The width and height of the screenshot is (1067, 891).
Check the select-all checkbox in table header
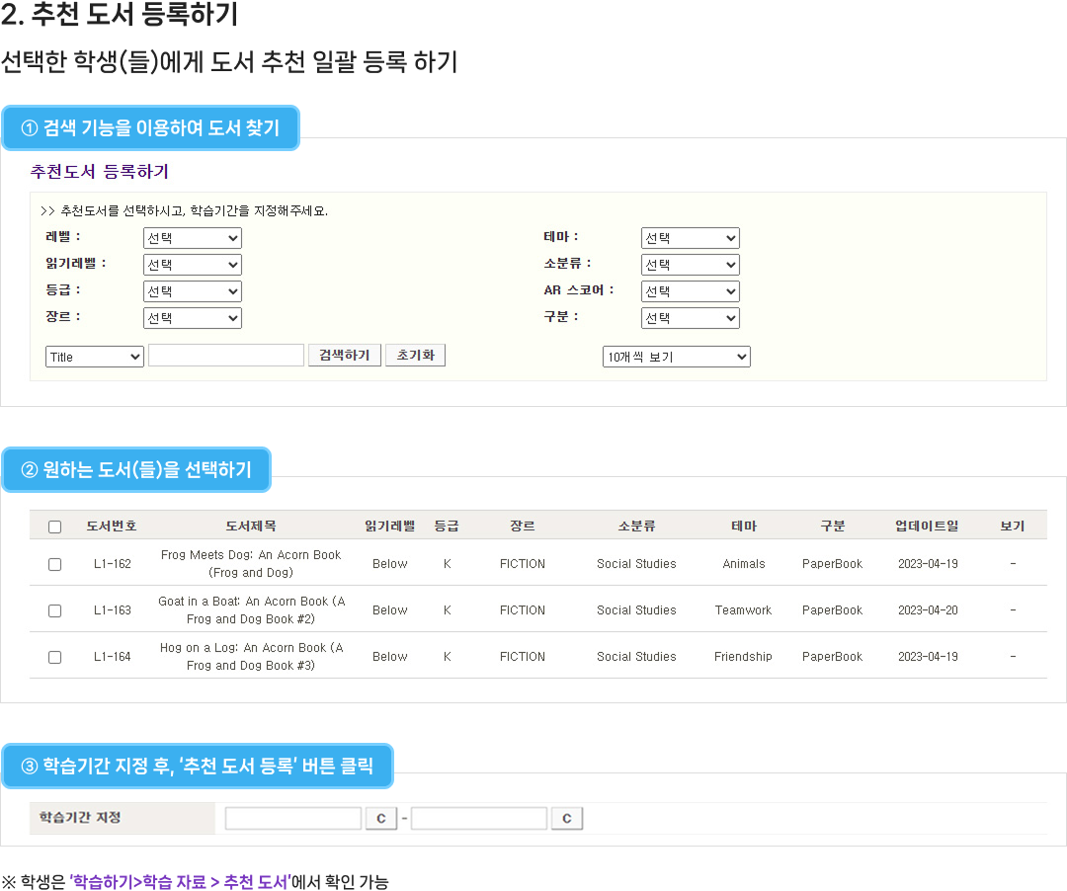[x=55, y=526]
